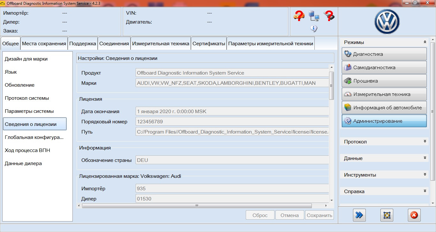Click the diagnostic plug with question mark icon
The image size is (436, 232).
click(329, 16)
